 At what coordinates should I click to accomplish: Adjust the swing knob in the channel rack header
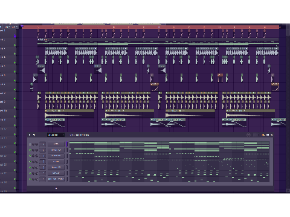[x=248, y=135]
